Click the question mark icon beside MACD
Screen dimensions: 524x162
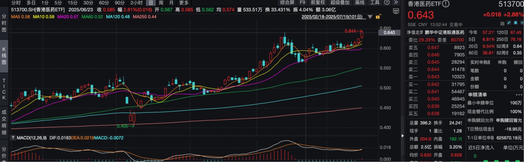(13, 138)
